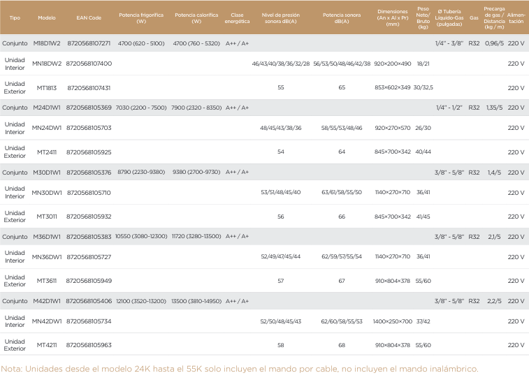Click gas precharge '1,4/5'
Screen dimensions: 529x380
tap(494, 173)
